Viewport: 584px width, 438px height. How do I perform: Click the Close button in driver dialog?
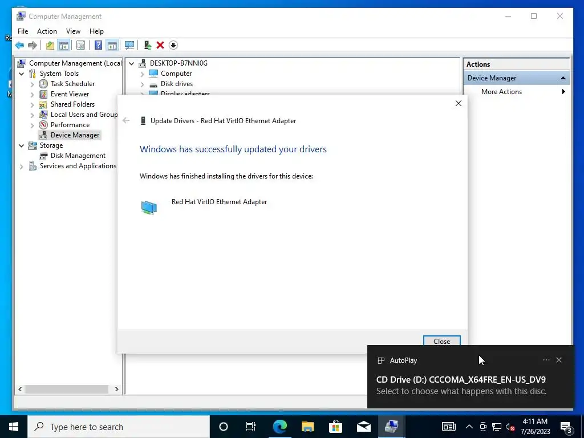442,341
